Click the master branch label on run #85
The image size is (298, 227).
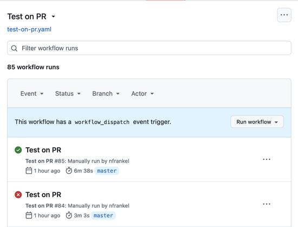click(x=107, y=171)
